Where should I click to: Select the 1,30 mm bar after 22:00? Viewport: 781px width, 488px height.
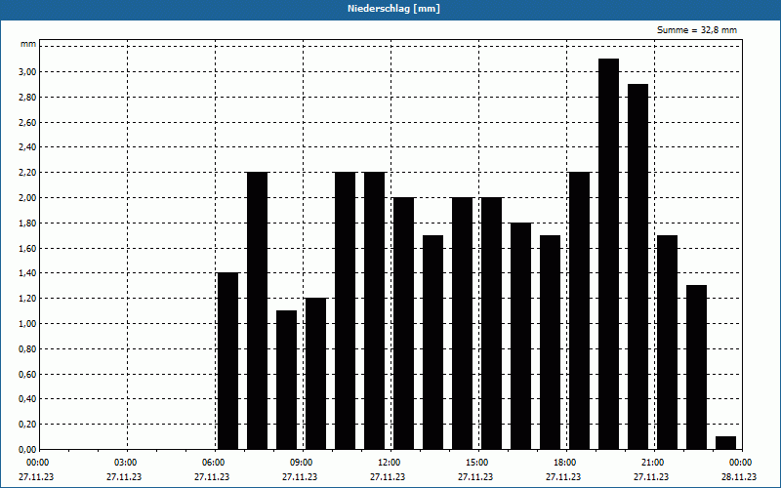point(696,367)
